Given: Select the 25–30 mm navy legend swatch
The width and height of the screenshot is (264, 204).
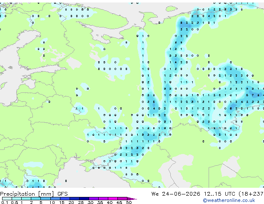Looking at the screenshot, I should [84, 199].
